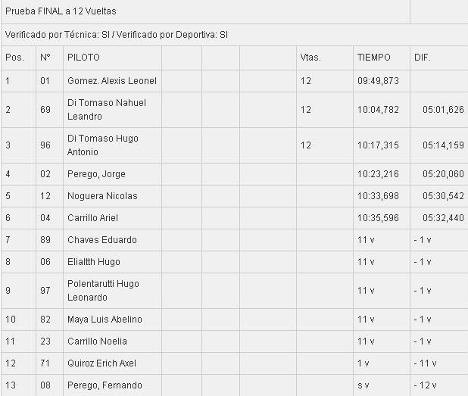468x396 pixels.
Task: Click Quiroz Erich Axel pilot cell
Action: 101,363
